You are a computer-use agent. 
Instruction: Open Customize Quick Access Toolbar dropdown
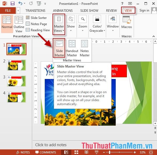pos(45,4)
